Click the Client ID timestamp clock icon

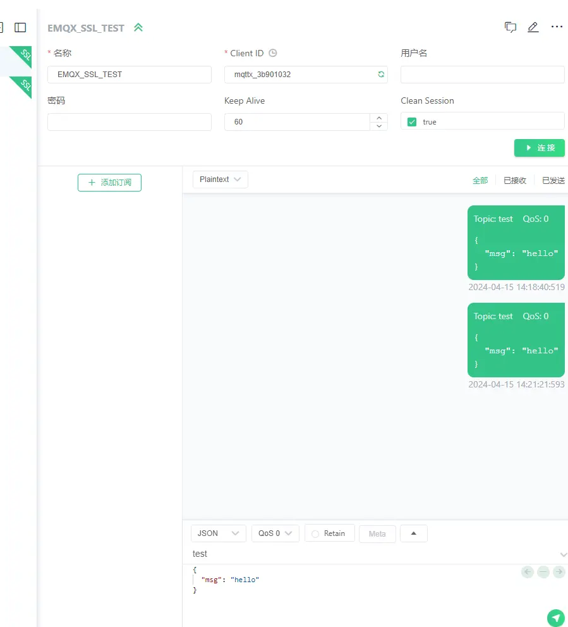[272, 53]
